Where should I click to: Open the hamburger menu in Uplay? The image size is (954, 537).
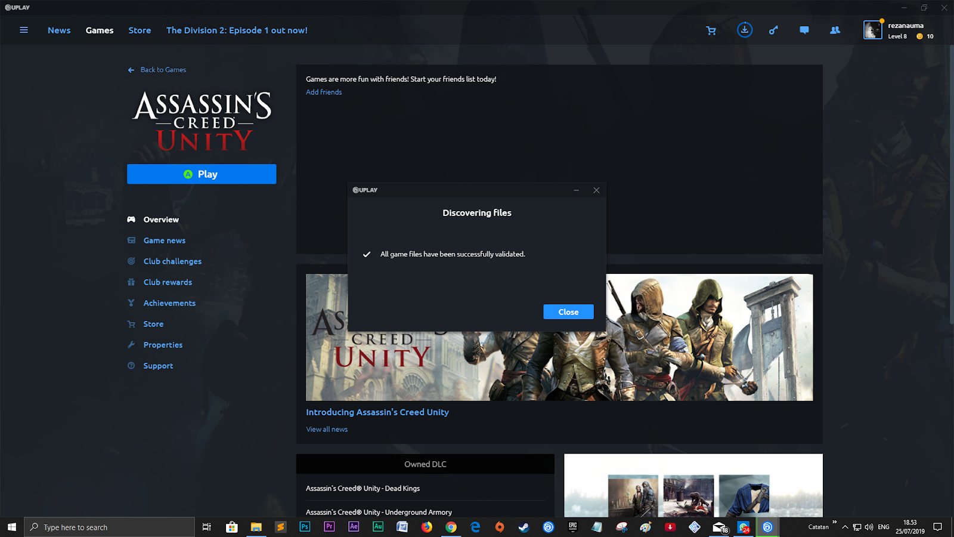tap(24, 30)
